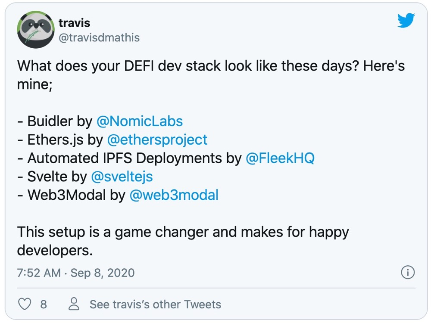Open the Twitter info circle icon

408,273
